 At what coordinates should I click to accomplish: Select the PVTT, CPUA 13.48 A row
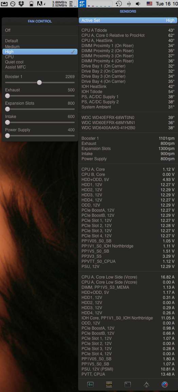(x=128, y=374)
